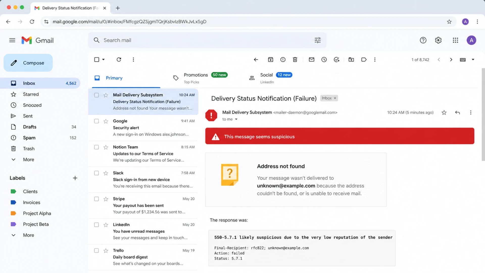
Task: Report the email as spam
Action: point(283,60)
